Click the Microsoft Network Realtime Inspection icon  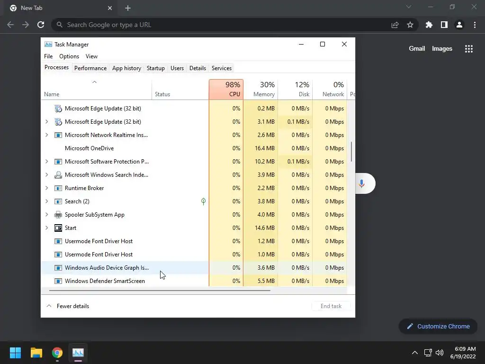tap(58, 135)
